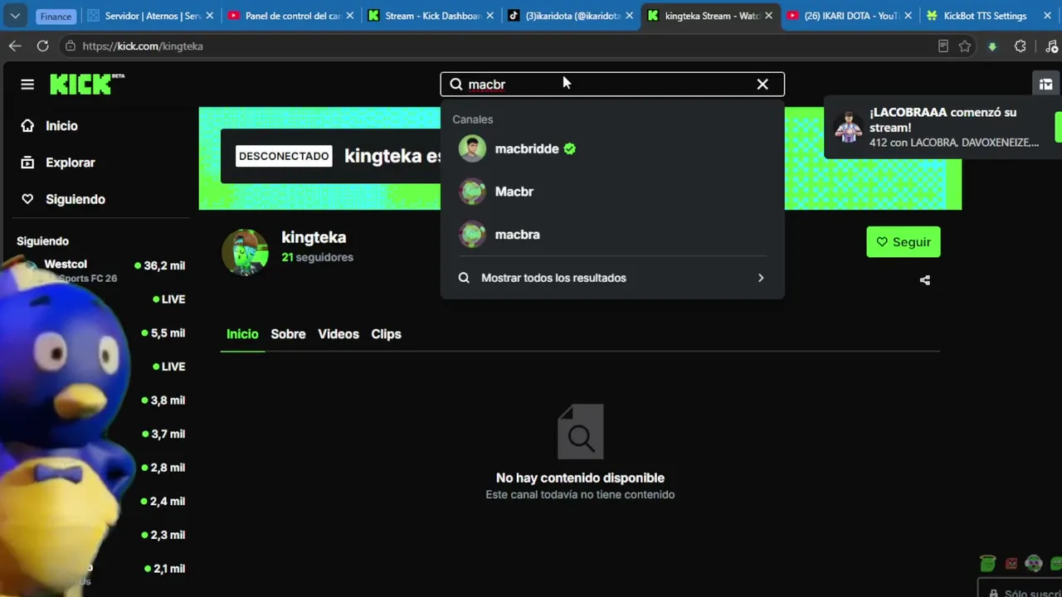The height and width of the screenshot is (597, 1062).
Task: Click the 2,8 mil viewer count
Action: pos(163,468)
